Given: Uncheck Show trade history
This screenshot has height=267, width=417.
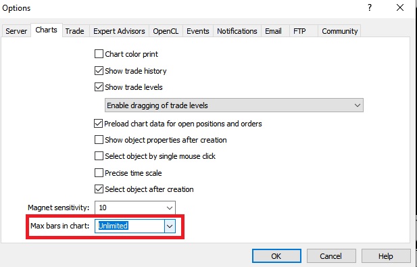Looking at the screenshot, I should click(99, 71).
